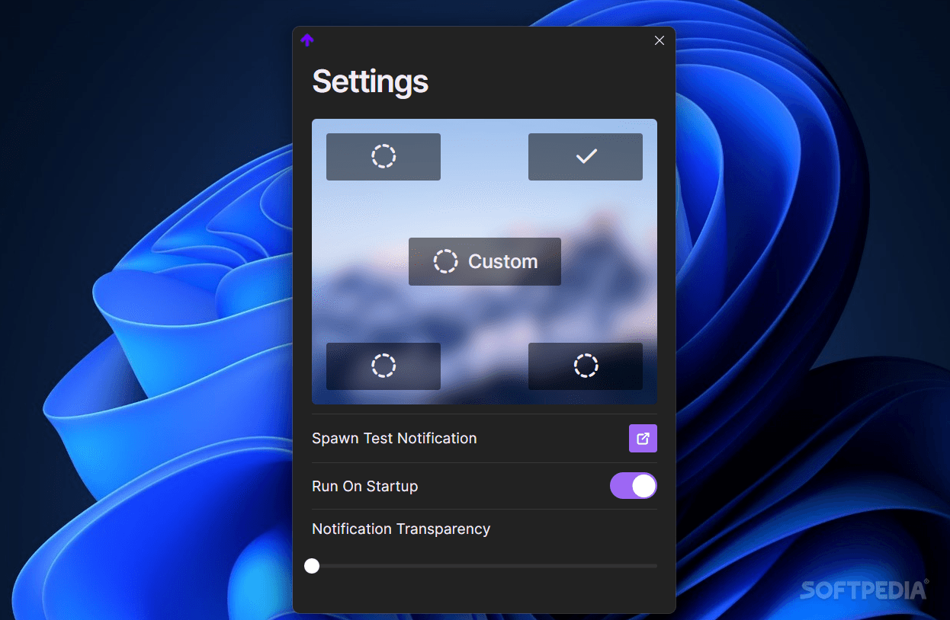Close the Settings window
950x620 pixels.
660,40
